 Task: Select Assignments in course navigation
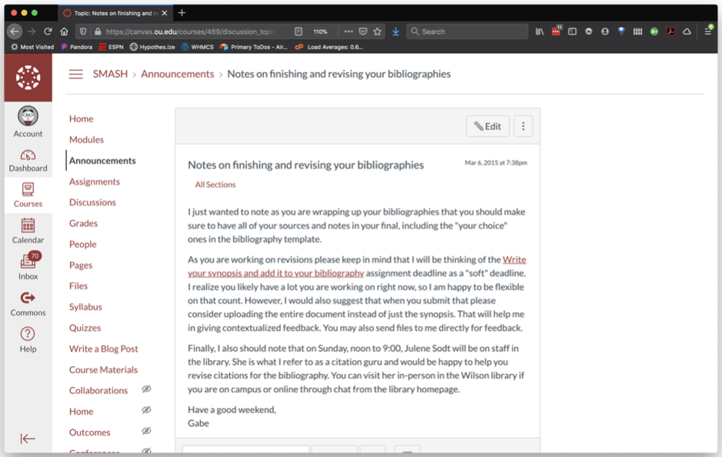(95, 182)
